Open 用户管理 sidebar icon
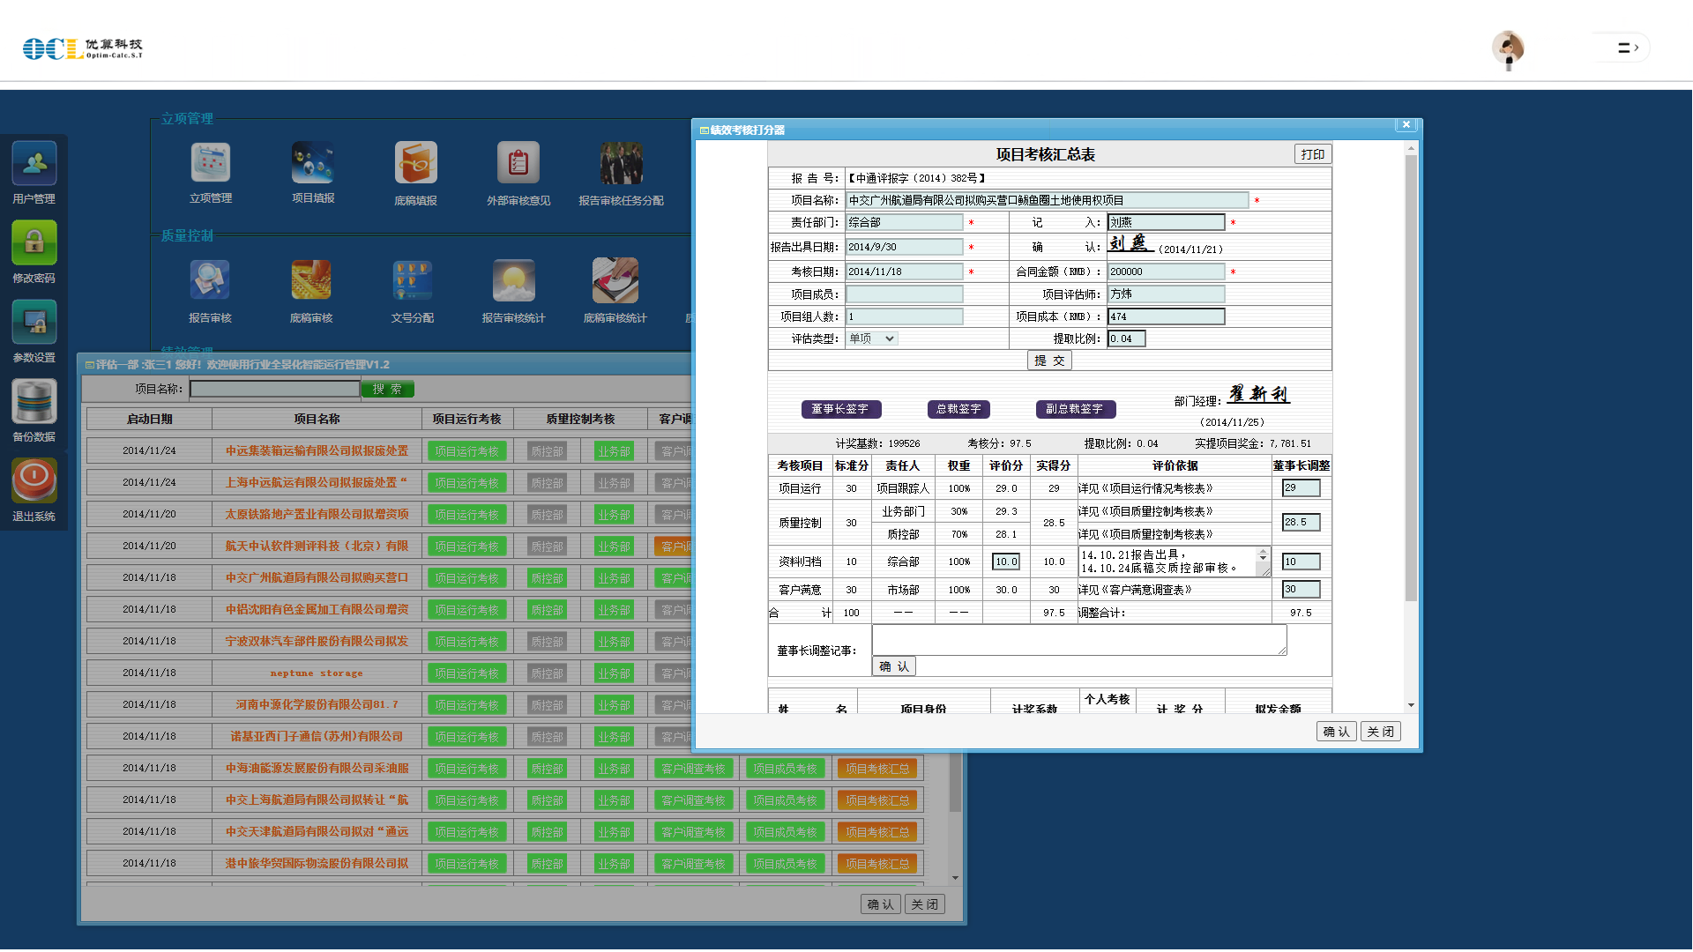Image resolution: width=1693 pixels, height=952 pixels. (34, 164)
